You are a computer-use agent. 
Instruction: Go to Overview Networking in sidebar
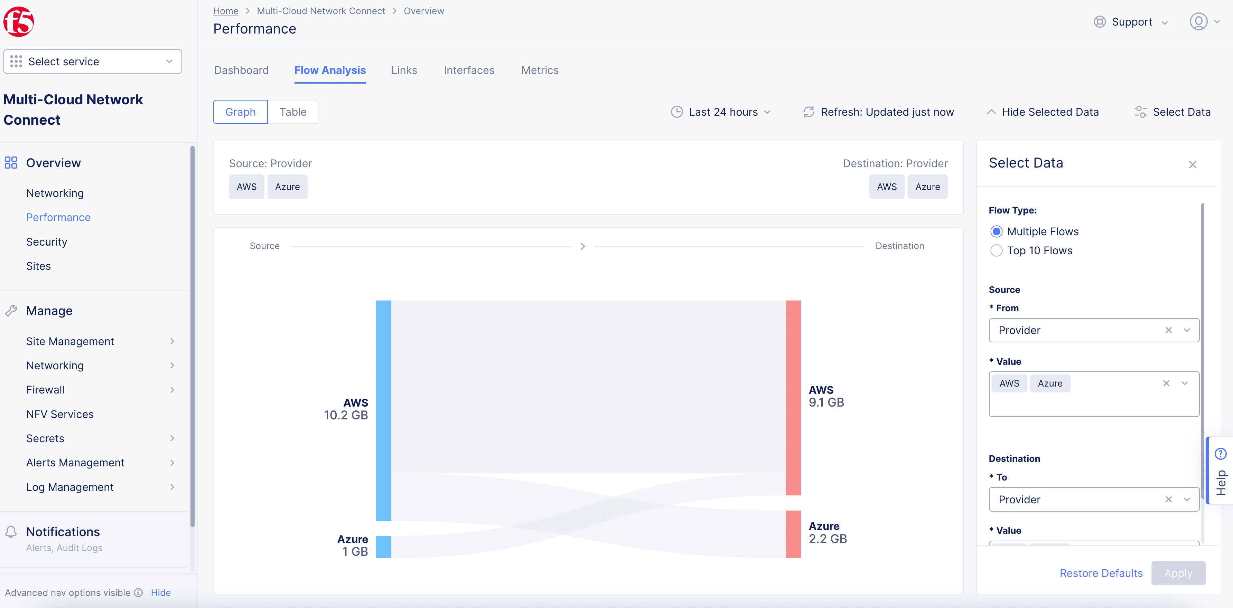(55, 193)
